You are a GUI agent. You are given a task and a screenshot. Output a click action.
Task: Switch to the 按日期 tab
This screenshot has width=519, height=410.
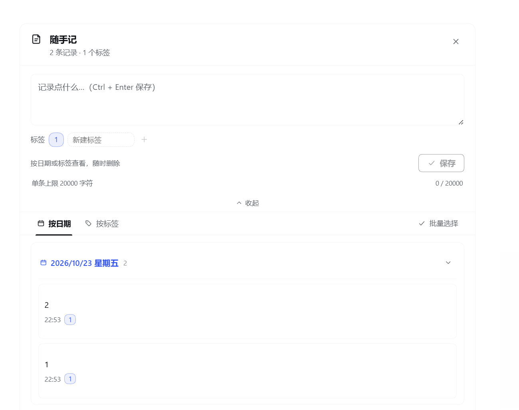[x=54, y=224]
